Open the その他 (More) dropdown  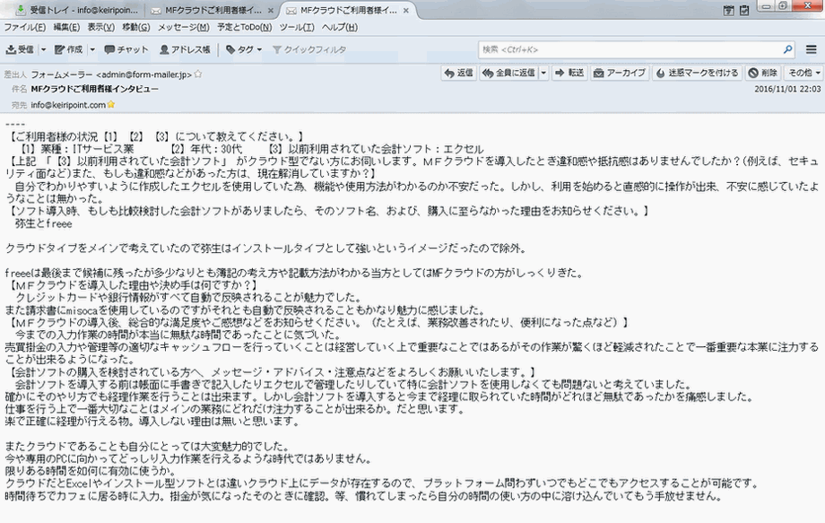coord(804,73)
